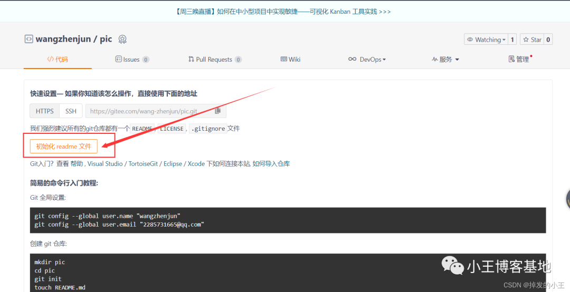Image resolution: width=570 pixels, height=292 pixels.
Task: Click the 简易的命令行入门教程 heading
Action: (x=64, y=183)
